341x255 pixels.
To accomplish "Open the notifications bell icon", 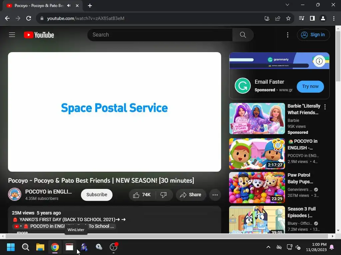I will 332,247.
